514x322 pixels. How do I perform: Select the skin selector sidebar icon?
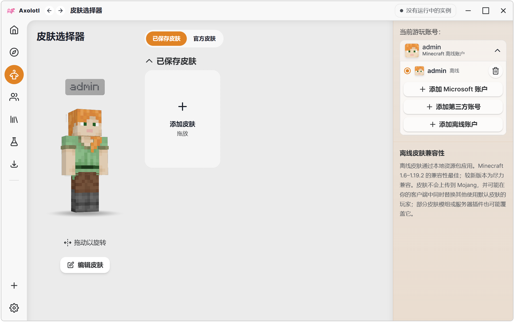click(x=14, y=75)
